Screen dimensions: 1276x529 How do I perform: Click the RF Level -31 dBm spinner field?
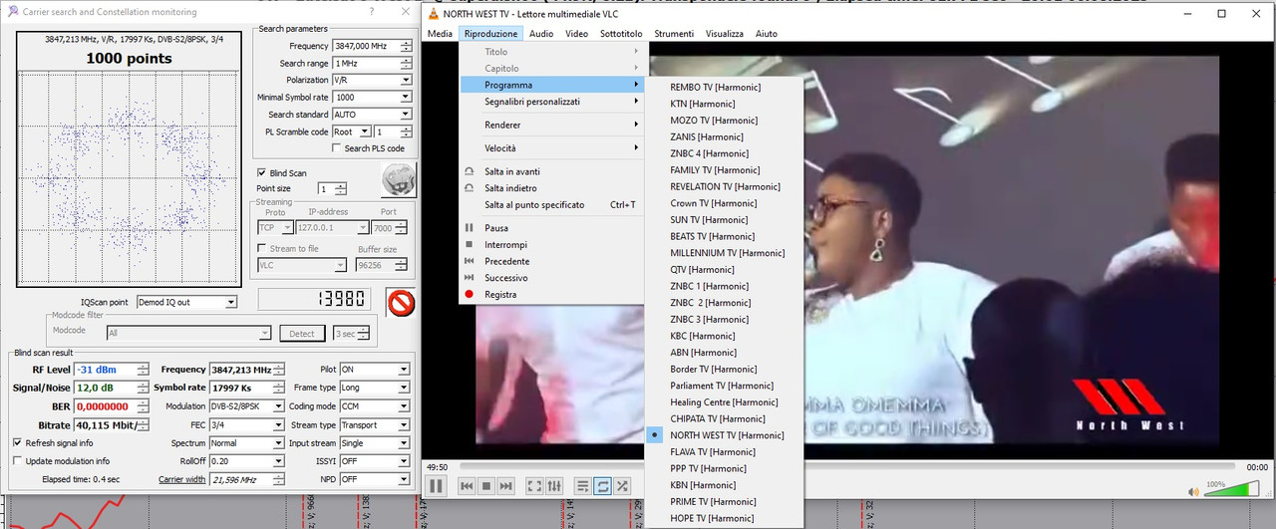(x=113, y=370)
